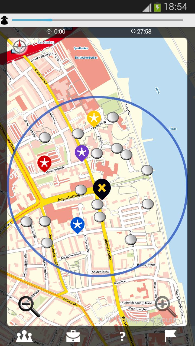Click the blue progress bar at top
This screenshot has width=195, height=346.
[x=97, y=20]
